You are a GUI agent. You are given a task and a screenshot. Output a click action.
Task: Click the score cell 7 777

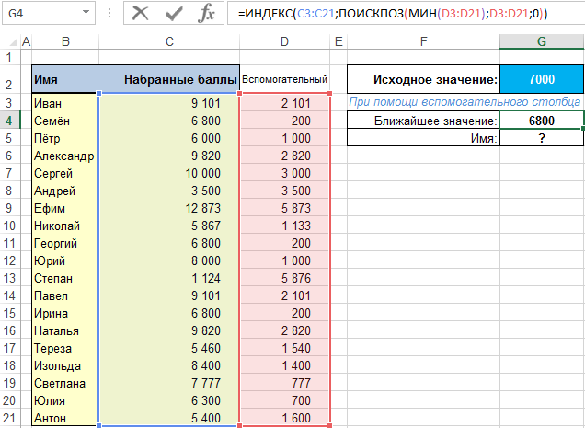[x=169, y=383]
